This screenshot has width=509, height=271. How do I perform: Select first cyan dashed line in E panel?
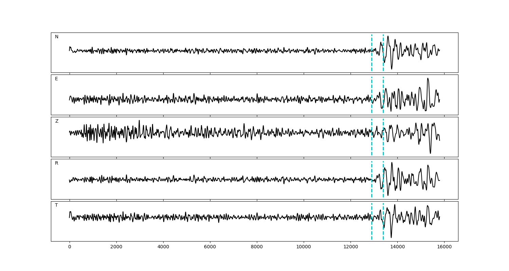(x=372, y=95)
